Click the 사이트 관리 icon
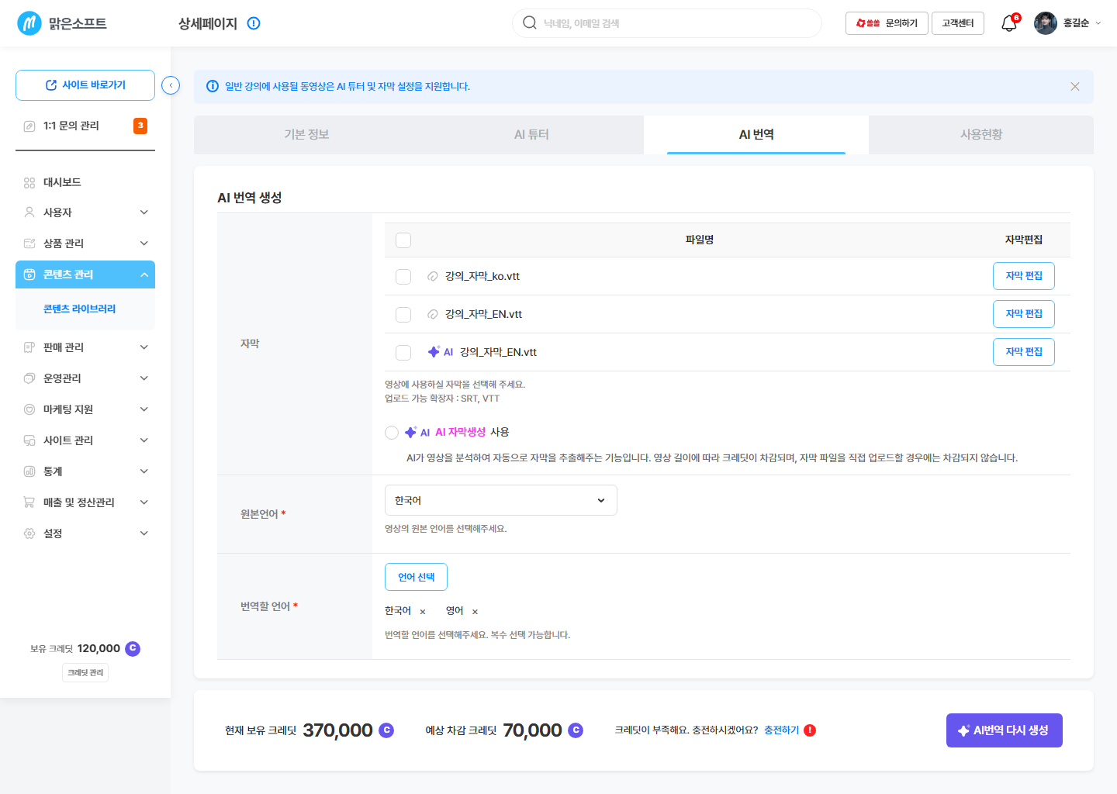This screenshot has width=1117, height=794. (x=29, y=440)
